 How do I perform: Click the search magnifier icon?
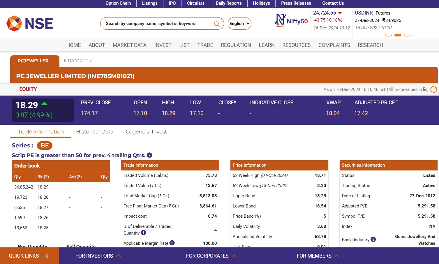[217, 24]
